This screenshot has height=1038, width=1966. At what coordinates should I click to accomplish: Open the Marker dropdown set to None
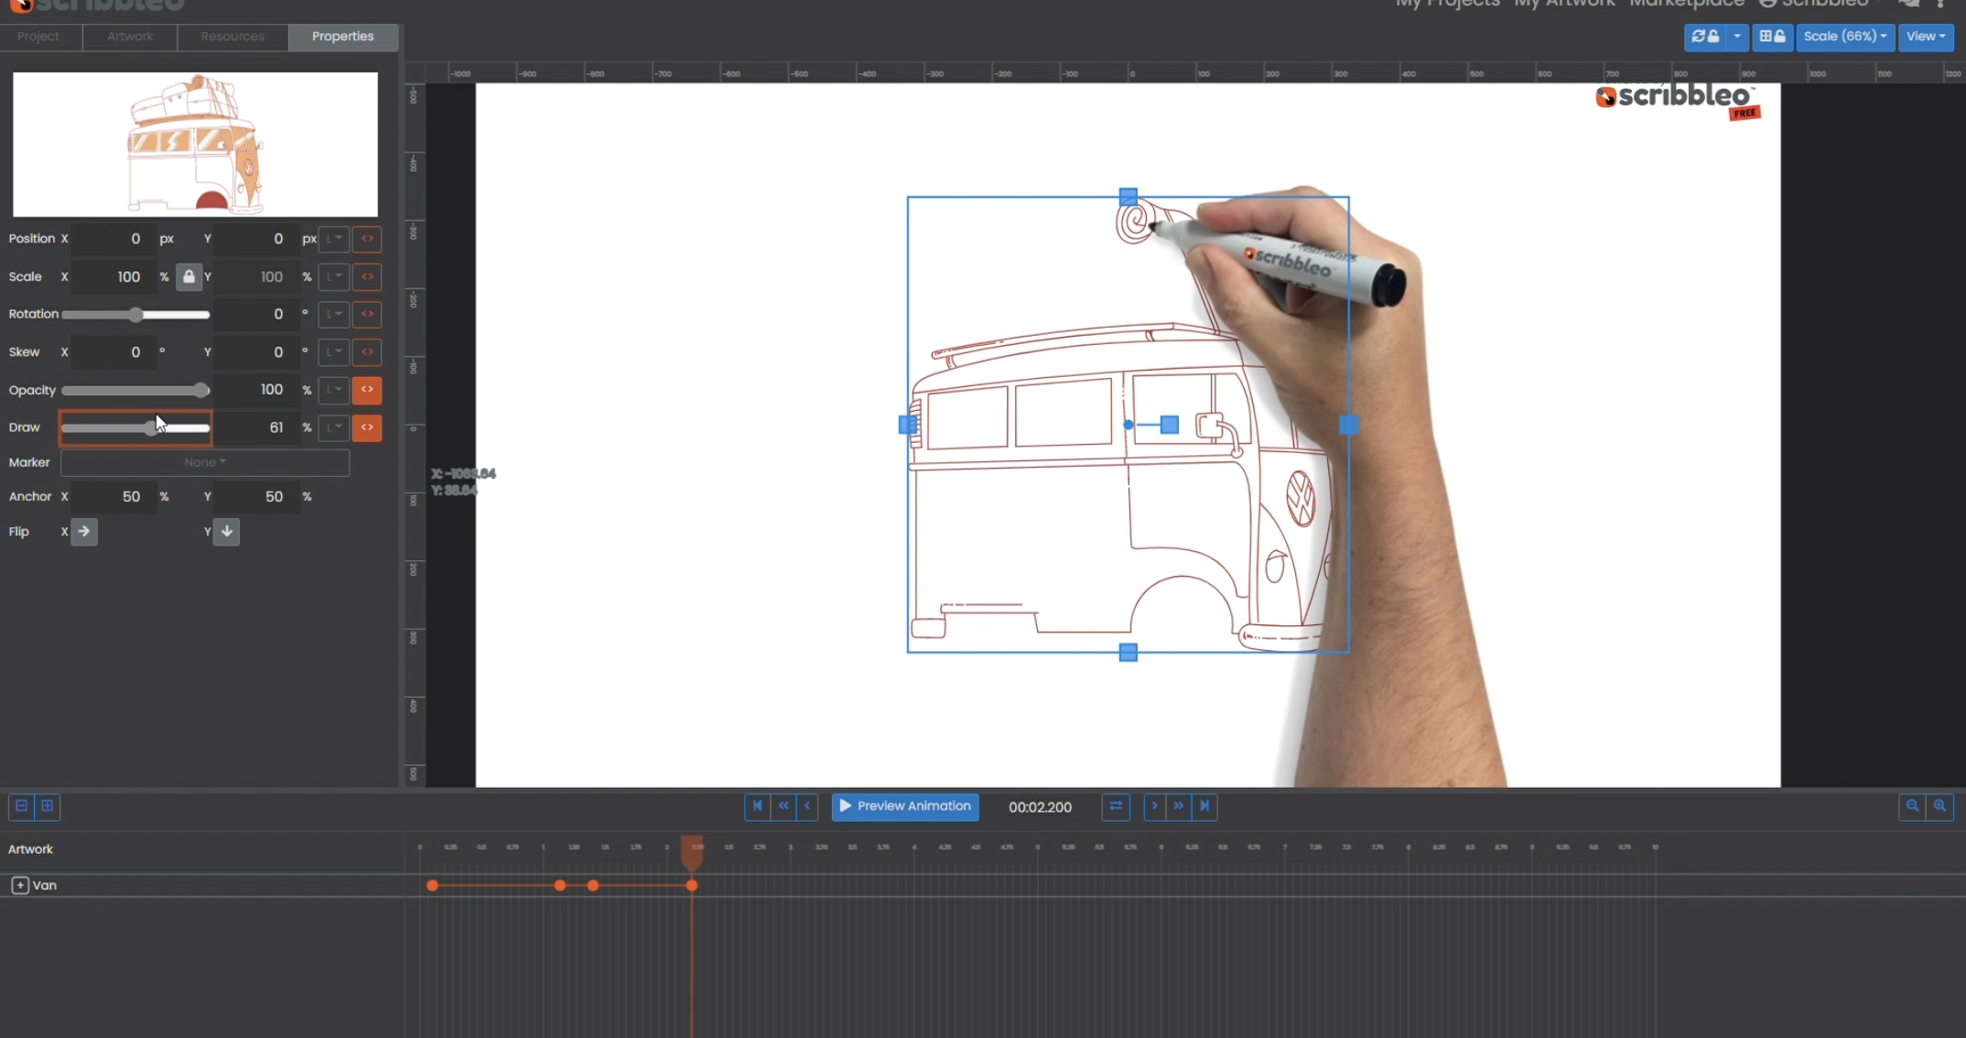[x=205, y=462]
